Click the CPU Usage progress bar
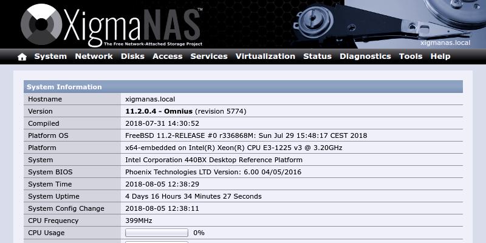This screenshot has height=243, width=486. click(x=157, y=233)
